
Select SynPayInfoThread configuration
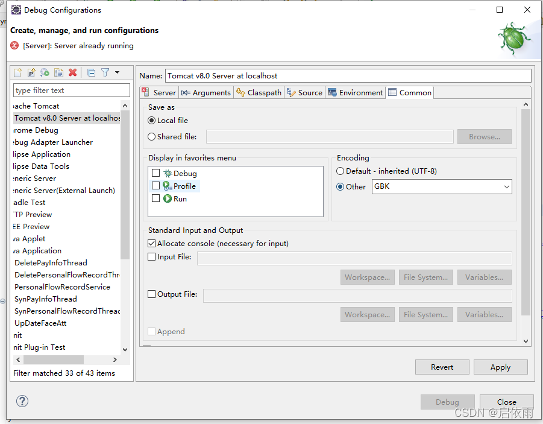click(46, 299)
